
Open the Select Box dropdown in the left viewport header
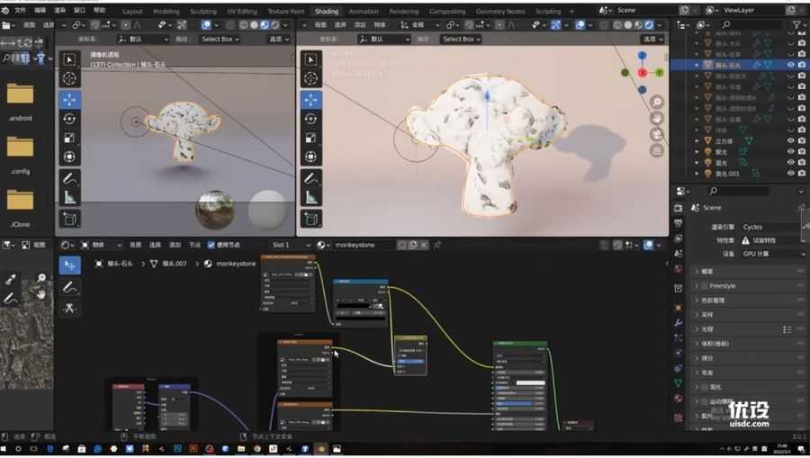pos(220,39)
